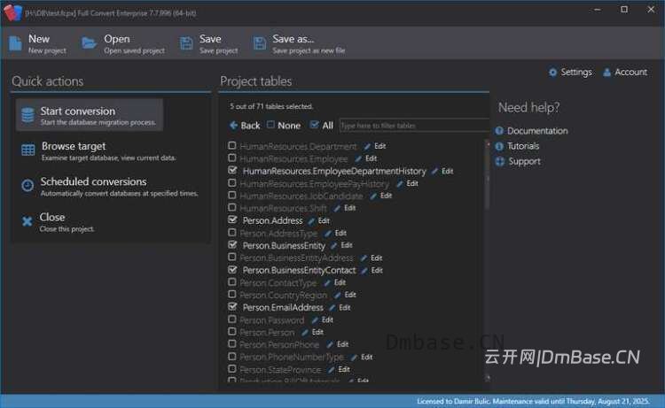Click the filter tables input field
The image size is (665, 408).
414,126
